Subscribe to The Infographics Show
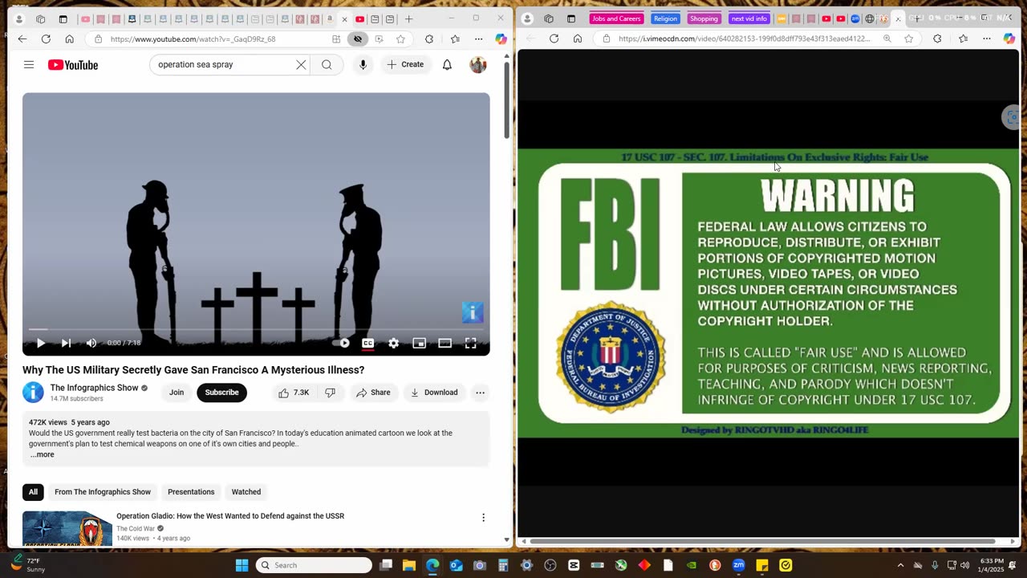This screenshot has width=1027, height=578. 221,393
